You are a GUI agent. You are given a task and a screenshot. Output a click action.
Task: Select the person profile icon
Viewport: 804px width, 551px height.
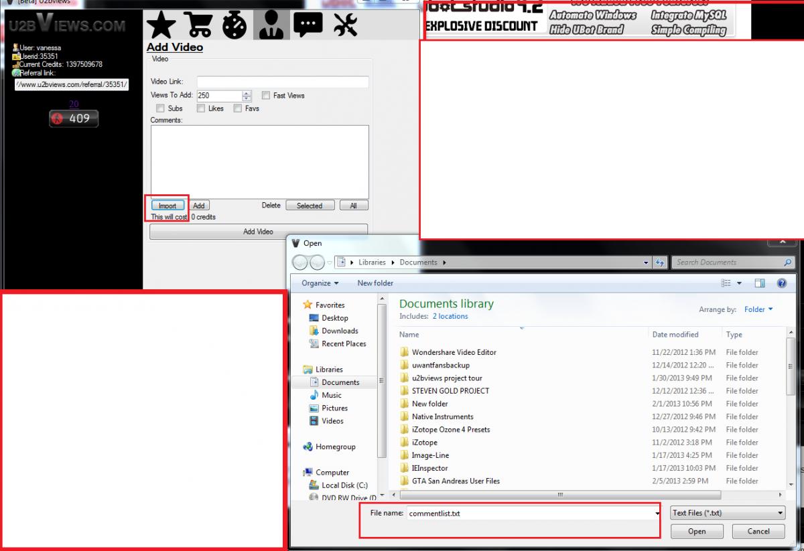[x=271, y=25]
